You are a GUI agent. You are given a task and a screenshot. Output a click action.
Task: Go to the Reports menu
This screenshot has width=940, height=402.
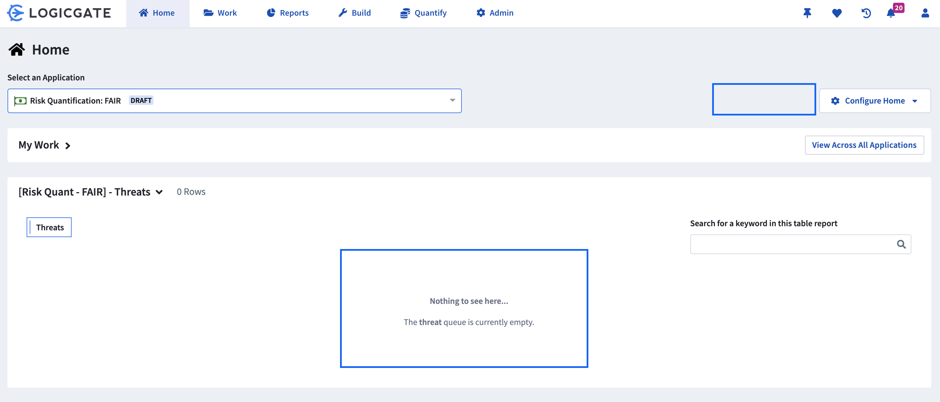click(288, 13)
